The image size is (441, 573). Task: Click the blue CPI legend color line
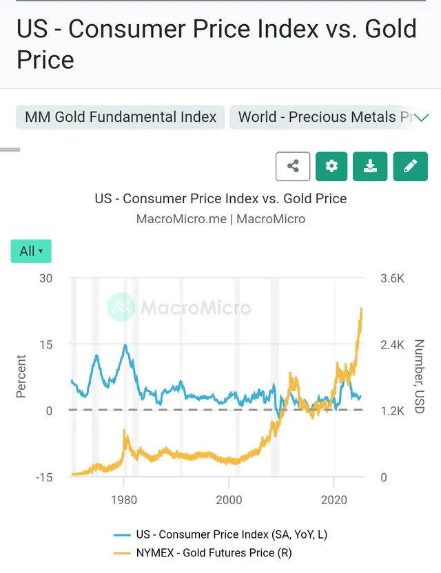click(x=123, y=535)
